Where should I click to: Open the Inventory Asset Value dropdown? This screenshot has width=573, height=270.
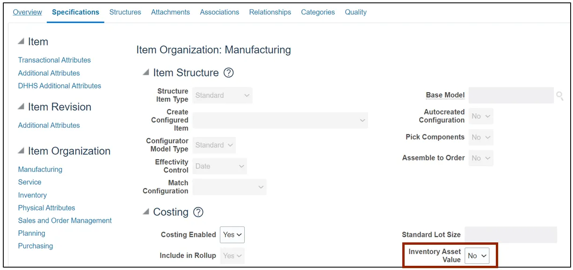(x=477, y=255)
